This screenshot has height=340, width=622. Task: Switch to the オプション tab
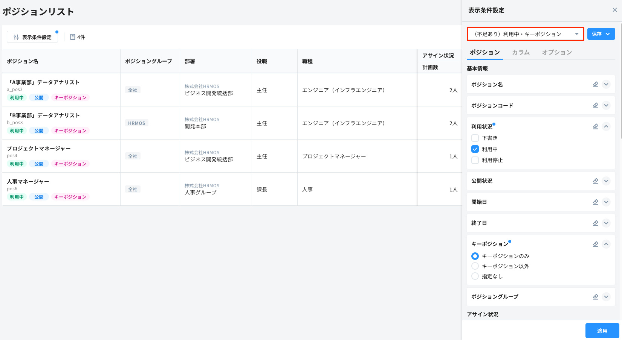click(x=557, y=52)
